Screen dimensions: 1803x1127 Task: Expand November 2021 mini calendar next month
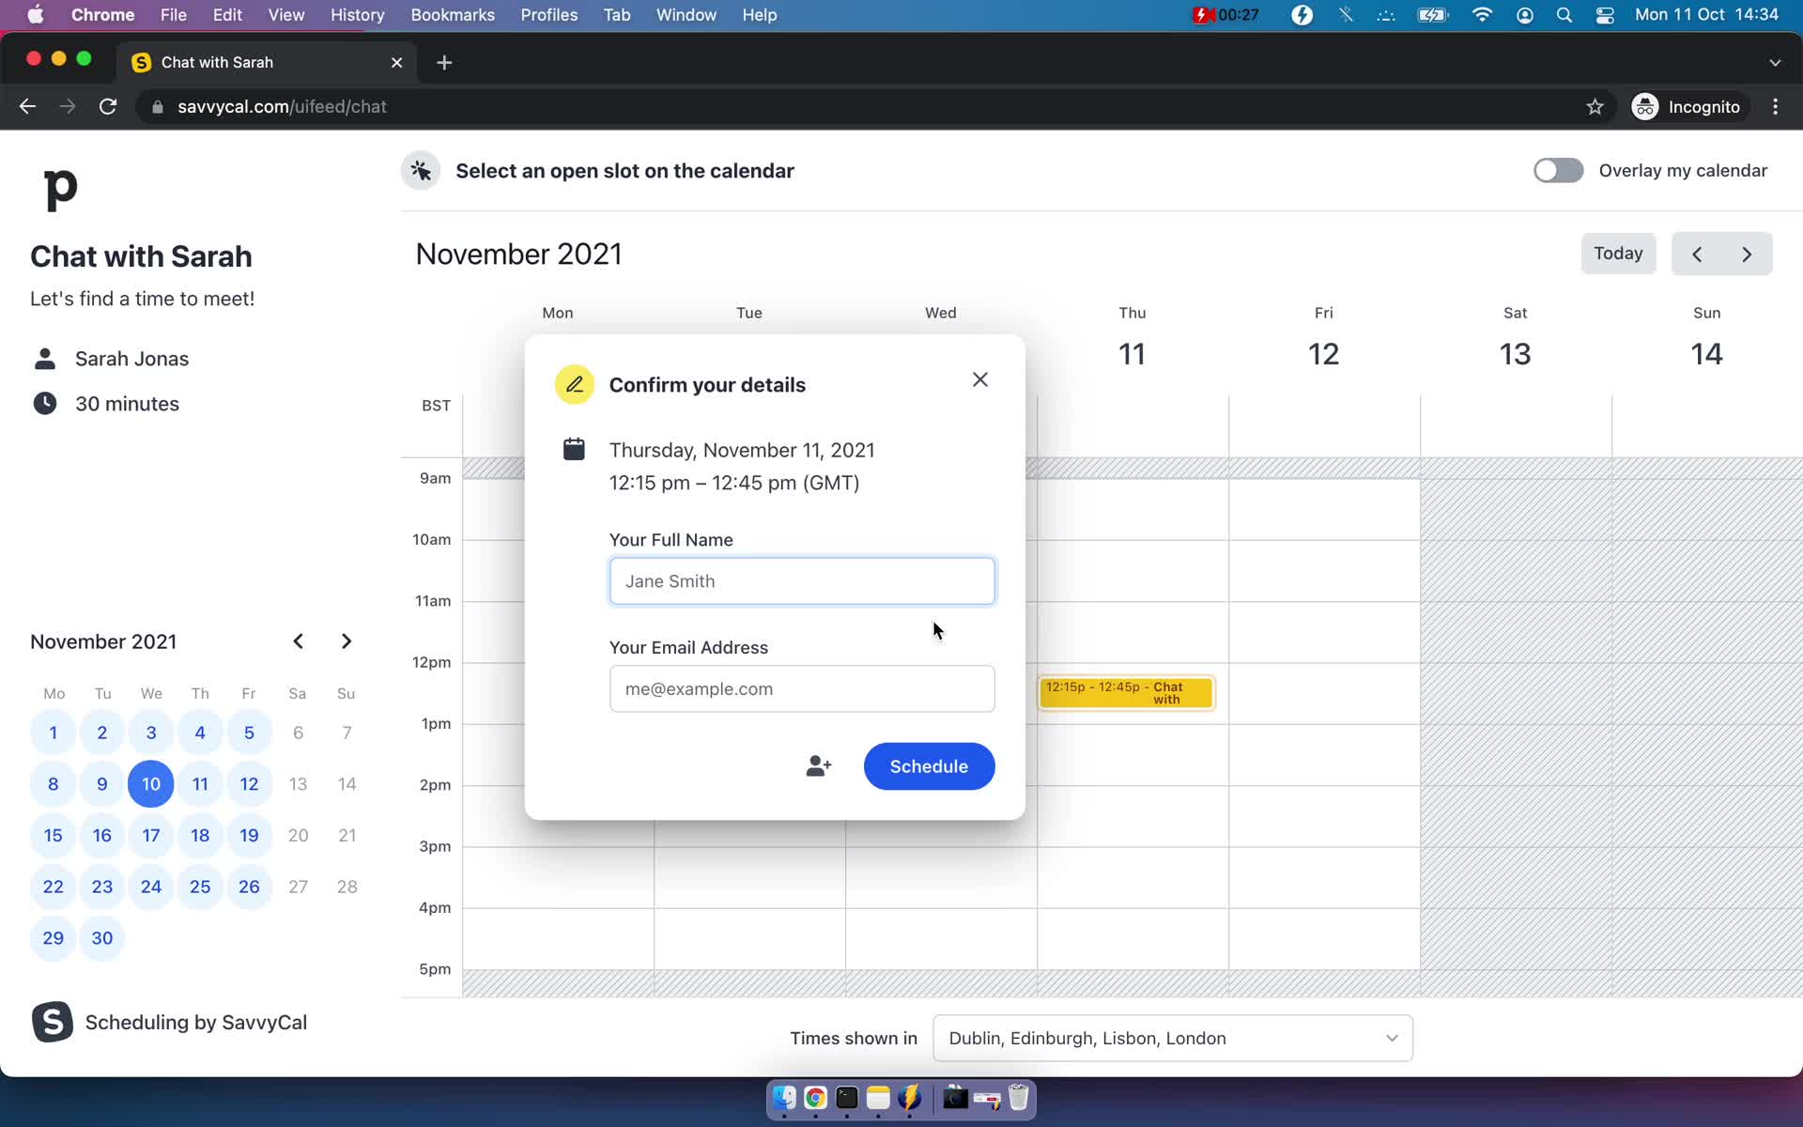point(346,641)
